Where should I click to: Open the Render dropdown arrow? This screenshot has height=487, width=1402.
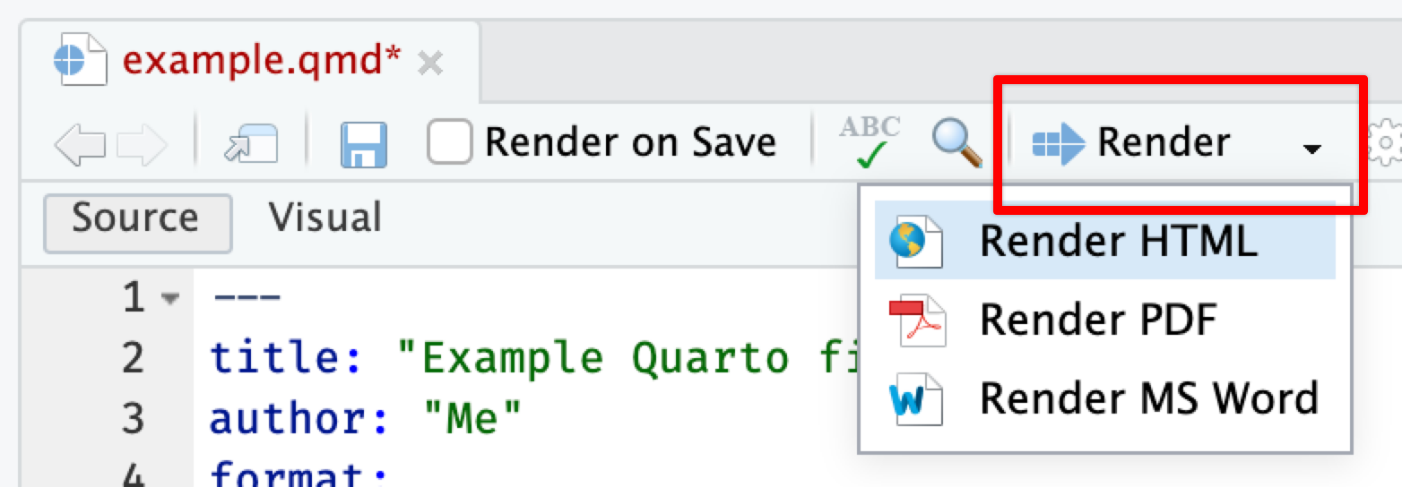pyautogui.click(x=1311, y=149)
